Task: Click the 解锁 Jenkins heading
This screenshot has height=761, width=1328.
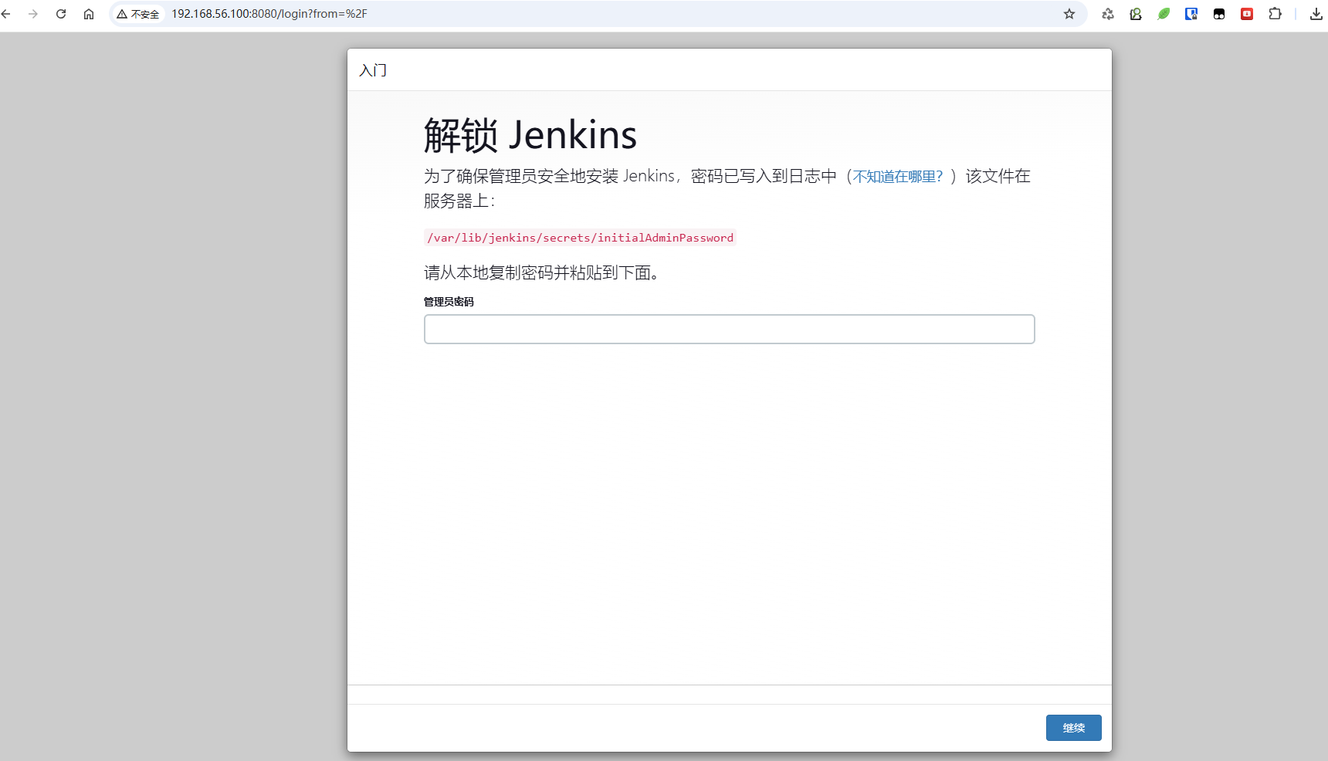Action: pos(530,135)
